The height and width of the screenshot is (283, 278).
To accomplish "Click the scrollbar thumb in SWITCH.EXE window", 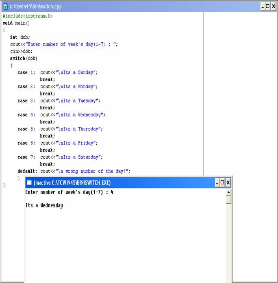I will 228,200.
